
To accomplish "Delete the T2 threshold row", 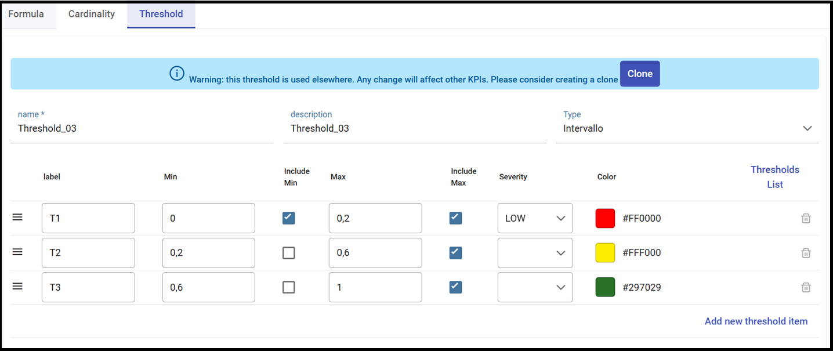I will click(x=806, y=253).
